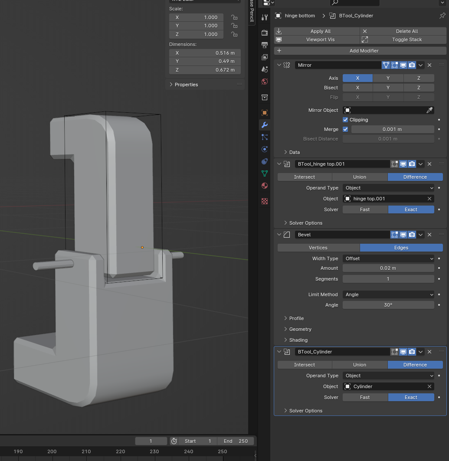449x461 pixels.
Task: Pin the properties editor context
Action: [442, 16]
